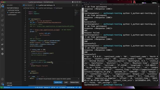Dismiss the restart update notification
Image resolution: width=160 pixels, height=90 pixels.
[78, 79]
